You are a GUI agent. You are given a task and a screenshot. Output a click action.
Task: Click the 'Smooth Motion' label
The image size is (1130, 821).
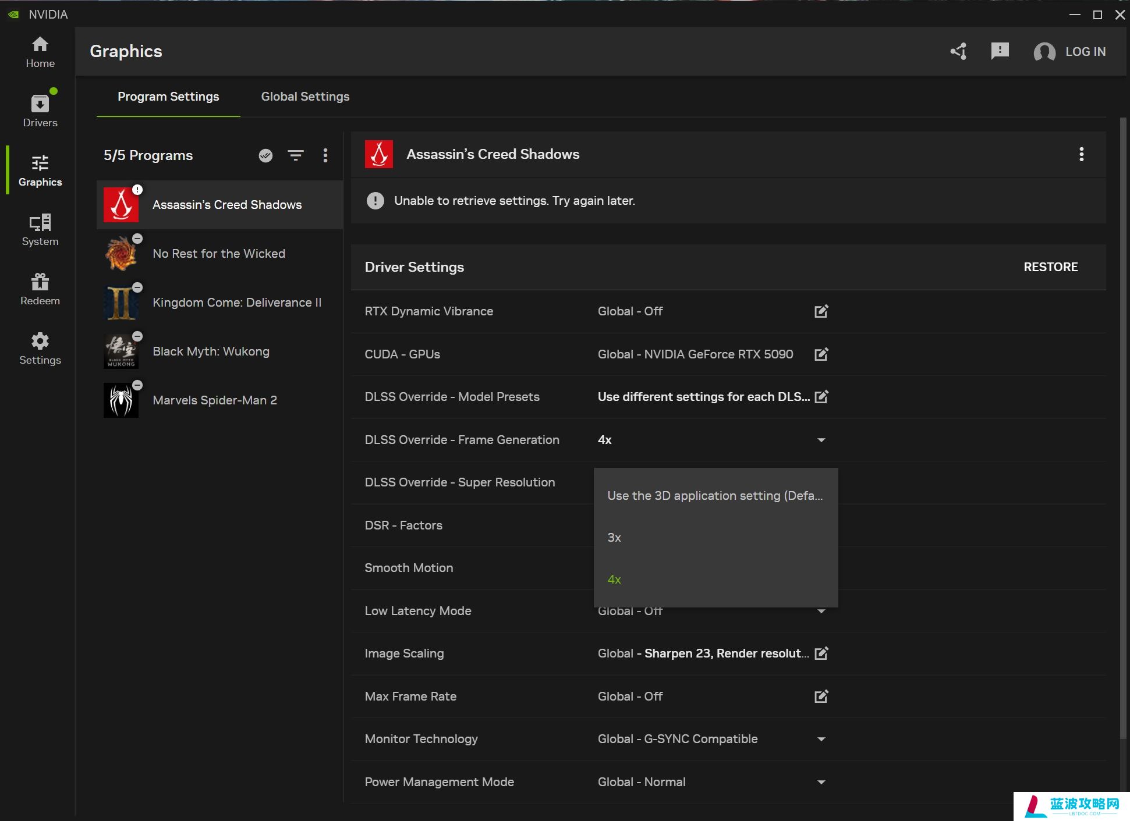pos(409,568)
